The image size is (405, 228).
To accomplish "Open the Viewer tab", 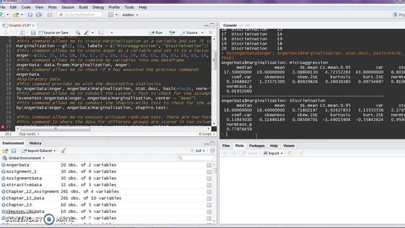I will pos(289,146).
